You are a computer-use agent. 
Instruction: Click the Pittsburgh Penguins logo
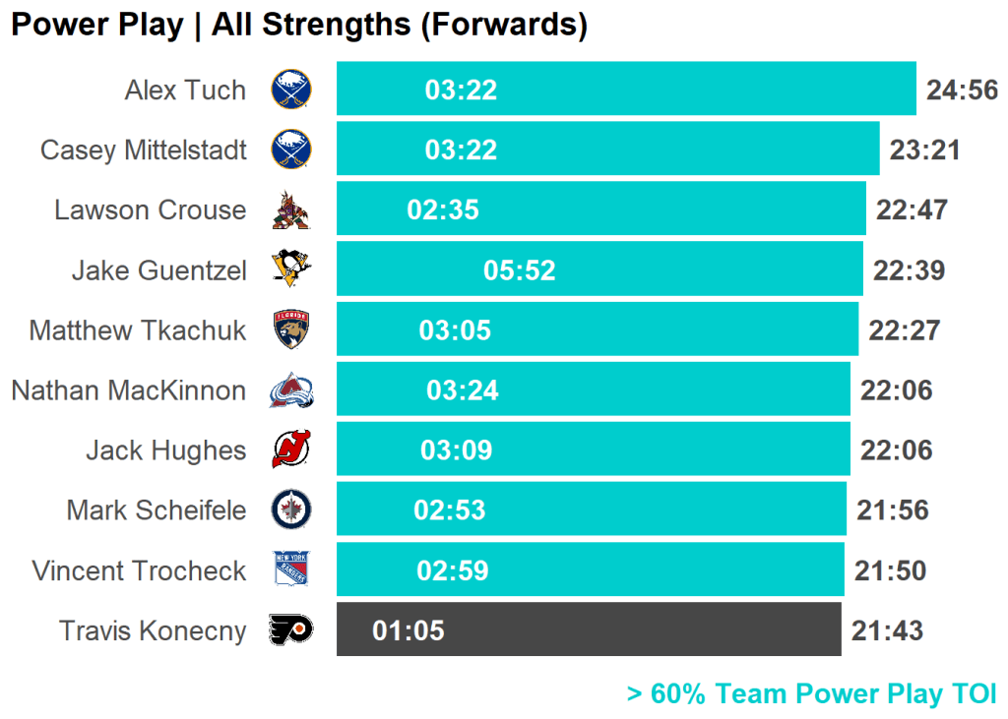point(291,270)
